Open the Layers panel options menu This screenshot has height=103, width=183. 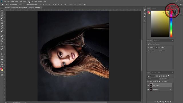coord(173,73)
